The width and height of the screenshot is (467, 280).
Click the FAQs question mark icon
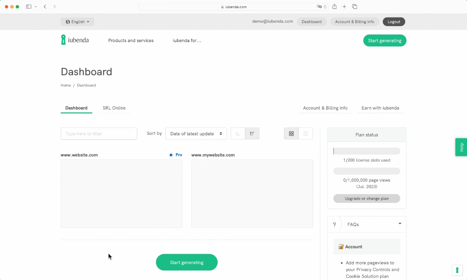pyautogui.click(x=334, y=224)
